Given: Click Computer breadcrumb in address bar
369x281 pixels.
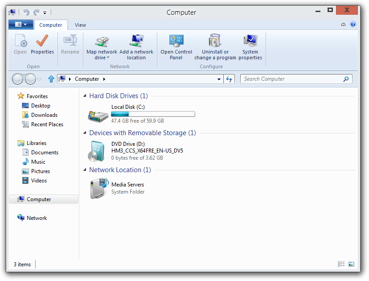Looking at the screenshot, I should (87, 79).
